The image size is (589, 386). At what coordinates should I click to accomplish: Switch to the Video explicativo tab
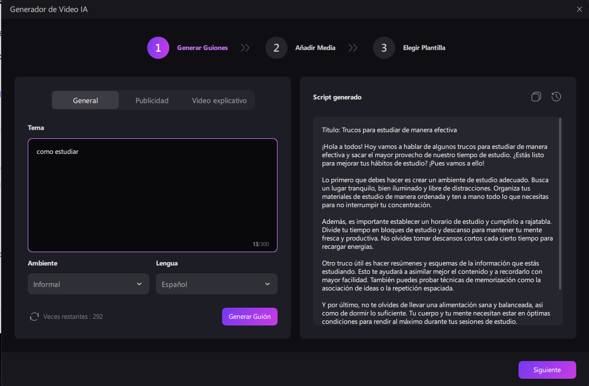[219, 101]
